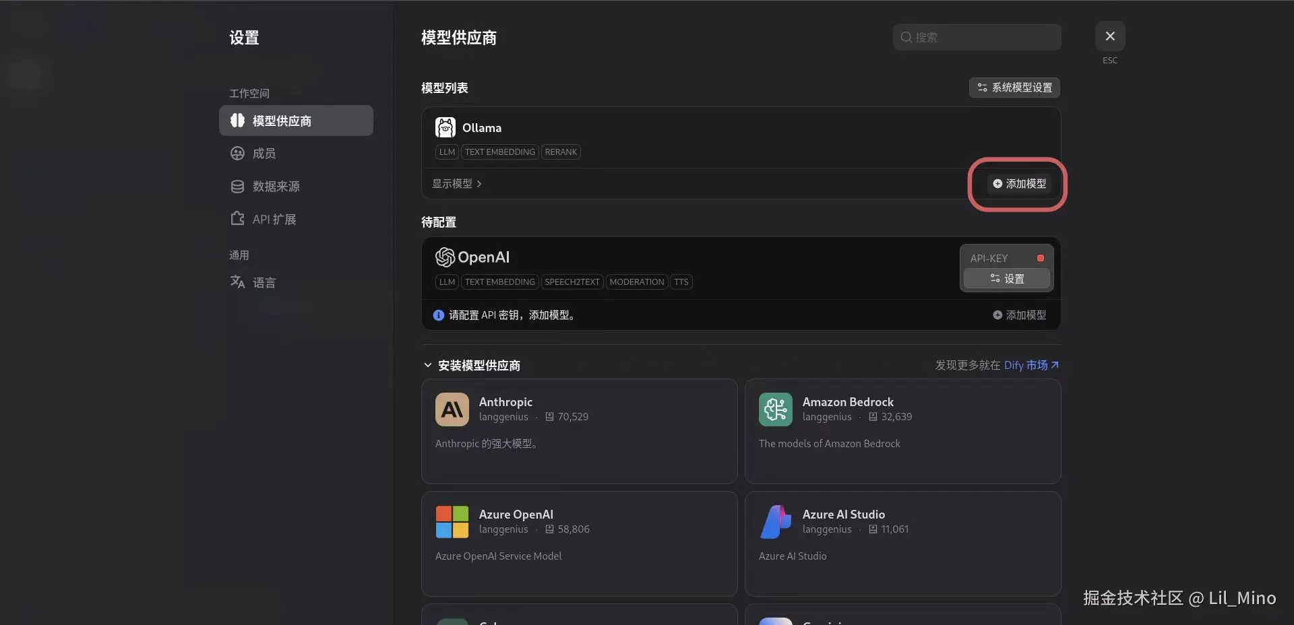The width and height of the screenshot is (1294, 625).
Task: Switch to the 语言 language settings
Action: [296, 282]
